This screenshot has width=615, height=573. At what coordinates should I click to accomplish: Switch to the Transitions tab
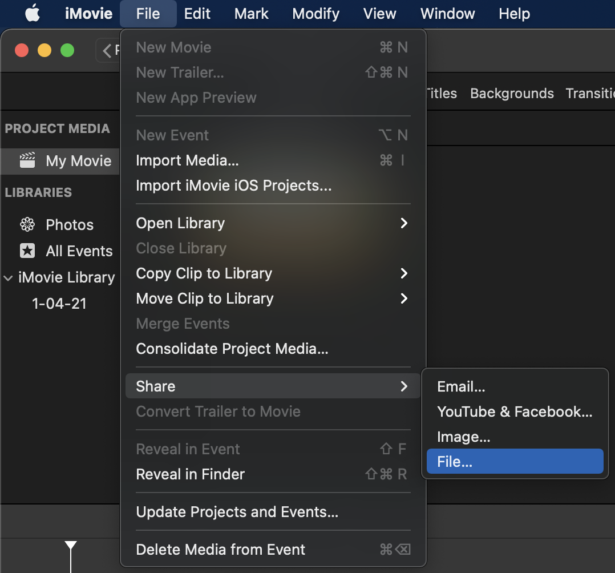(590, 94)
